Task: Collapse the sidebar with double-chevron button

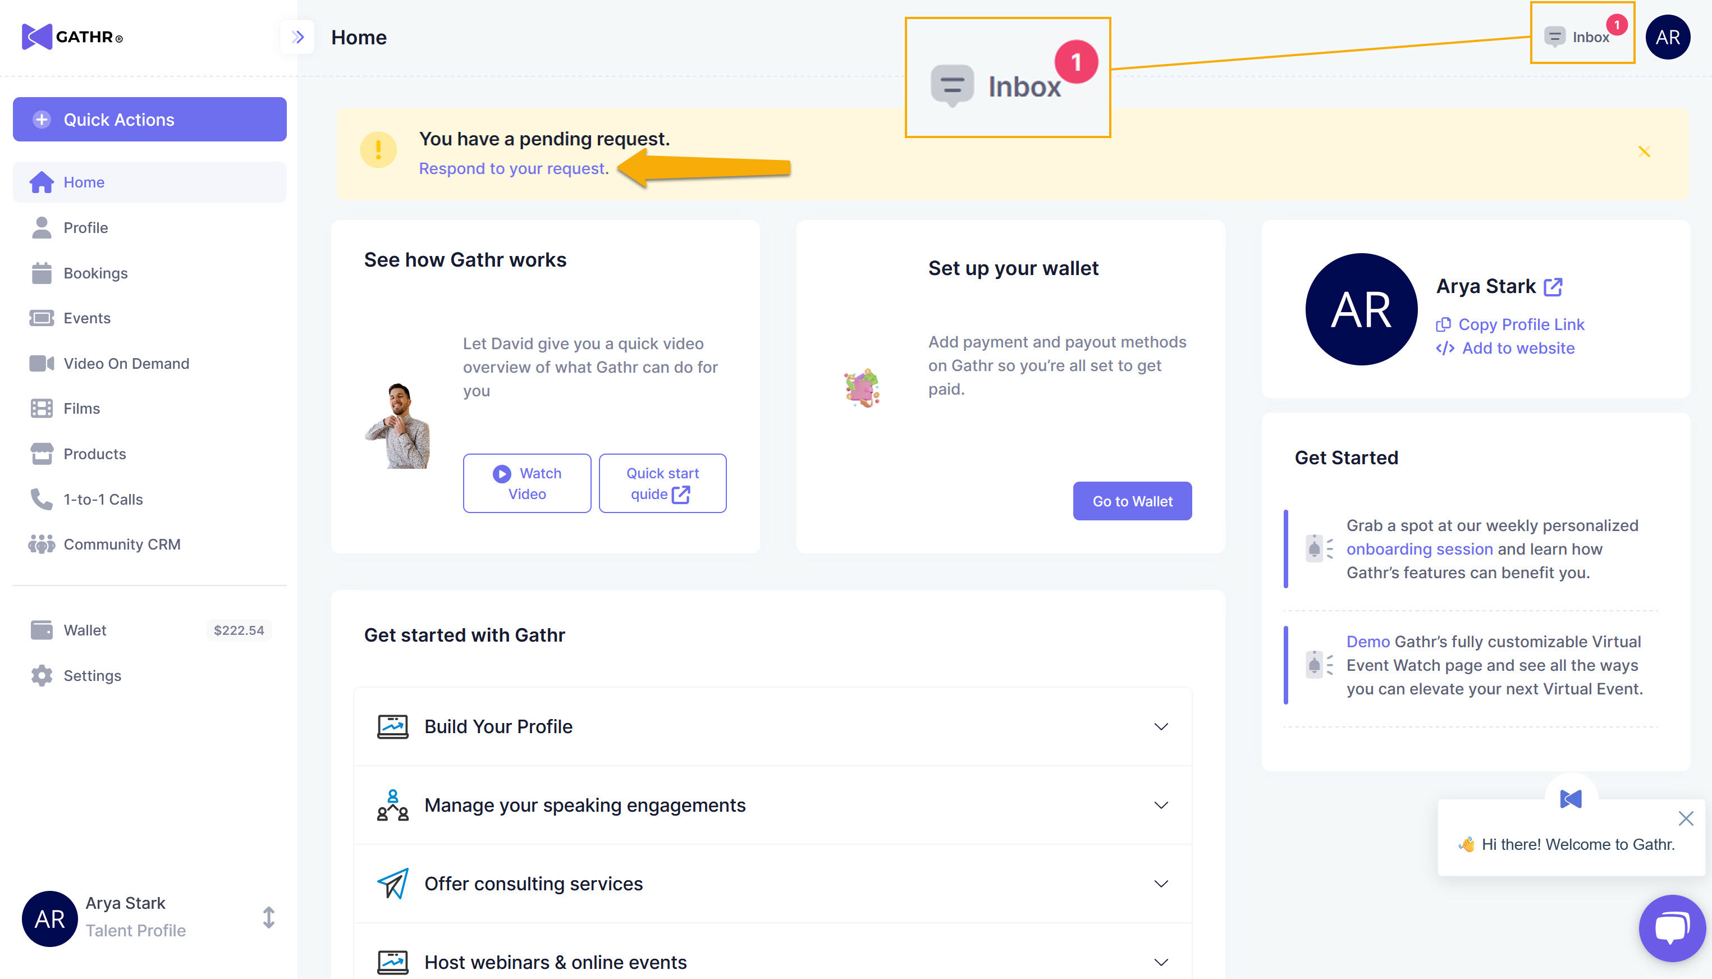Action: (x=297, y=37)
